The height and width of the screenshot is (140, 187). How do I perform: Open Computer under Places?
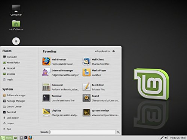pos(10,57)
